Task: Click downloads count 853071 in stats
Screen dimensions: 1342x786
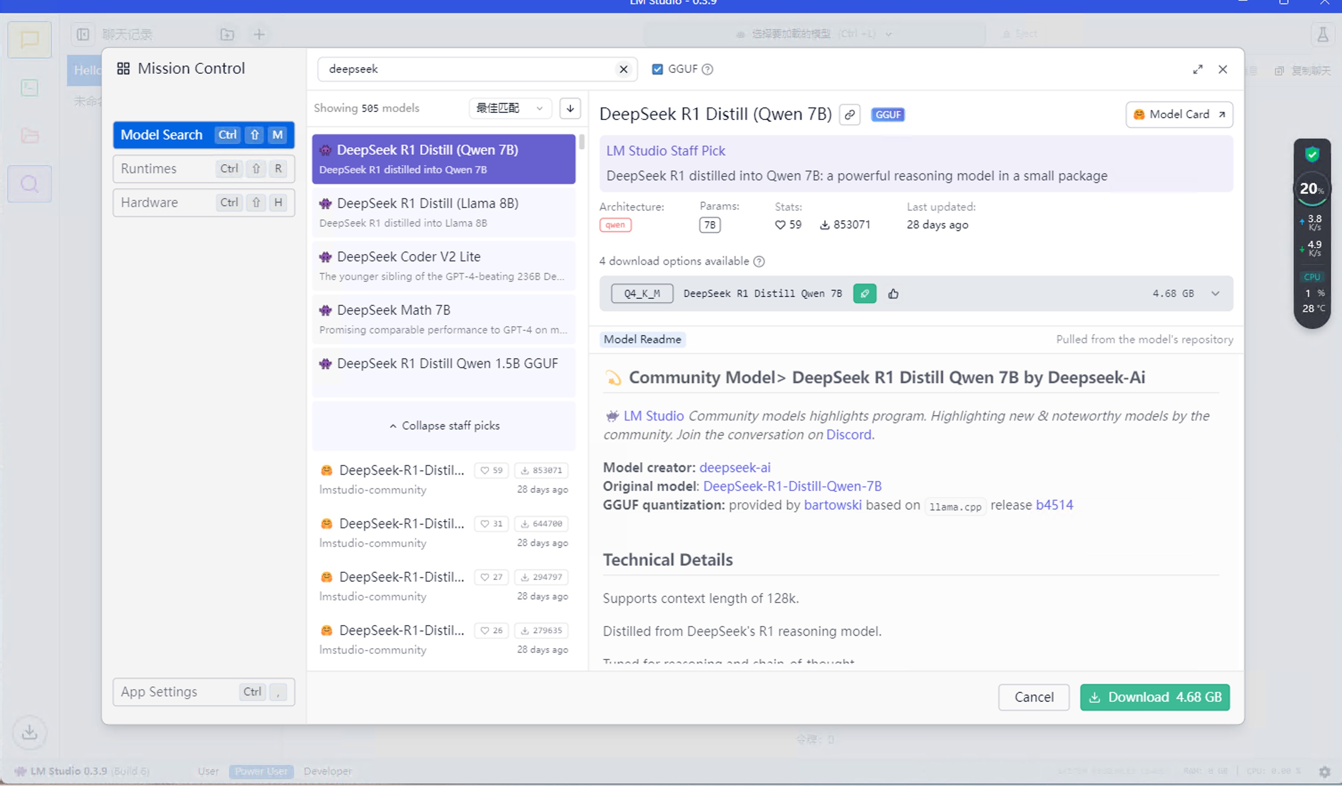Action: point(845,225)
